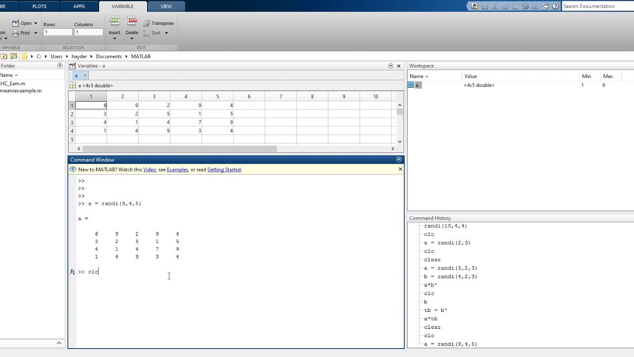Select 'tb = b'' in Command History
The width and height of the screenshot is (634, 357).
[x=435, y=310]
